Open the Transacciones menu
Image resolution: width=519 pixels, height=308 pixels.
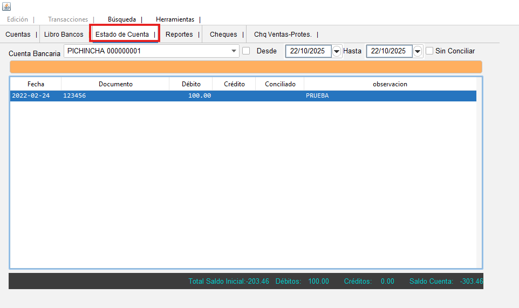[x=68, y=19]
